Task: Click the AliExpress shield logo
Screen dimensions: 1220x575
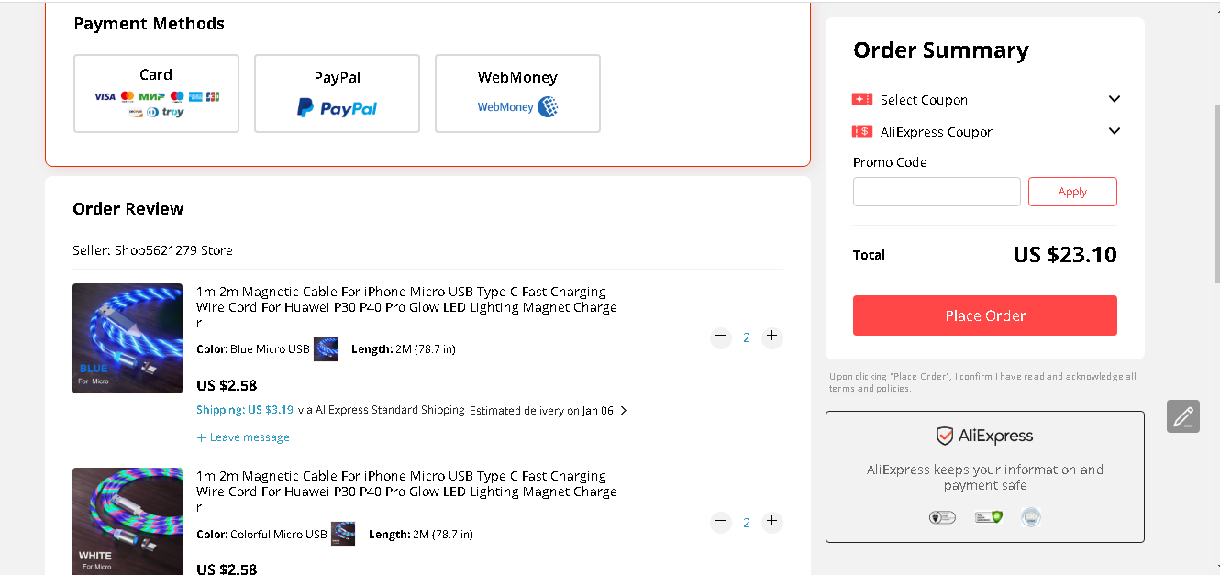Action: pos(944,436)
